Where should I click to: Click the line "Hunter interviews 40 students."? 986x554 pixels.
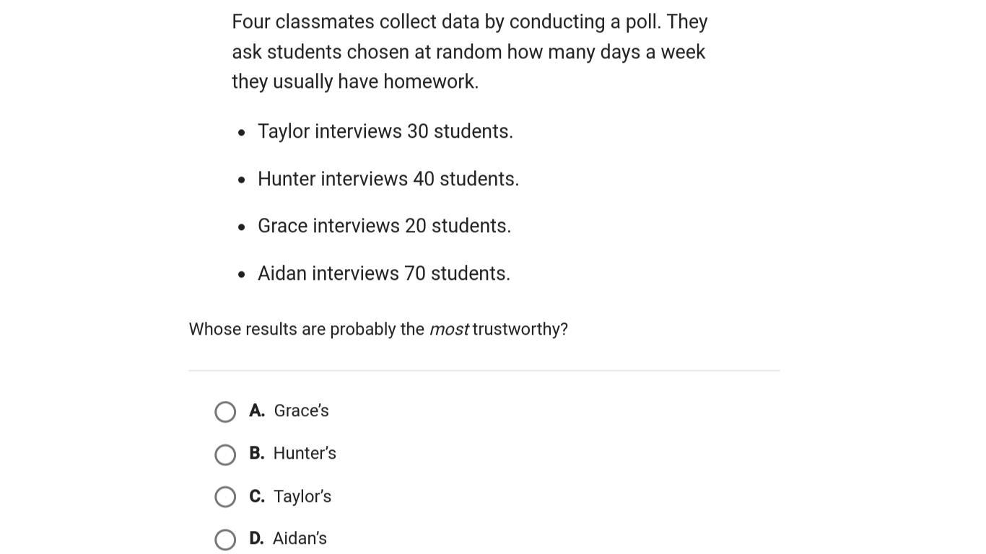(388, 179)
